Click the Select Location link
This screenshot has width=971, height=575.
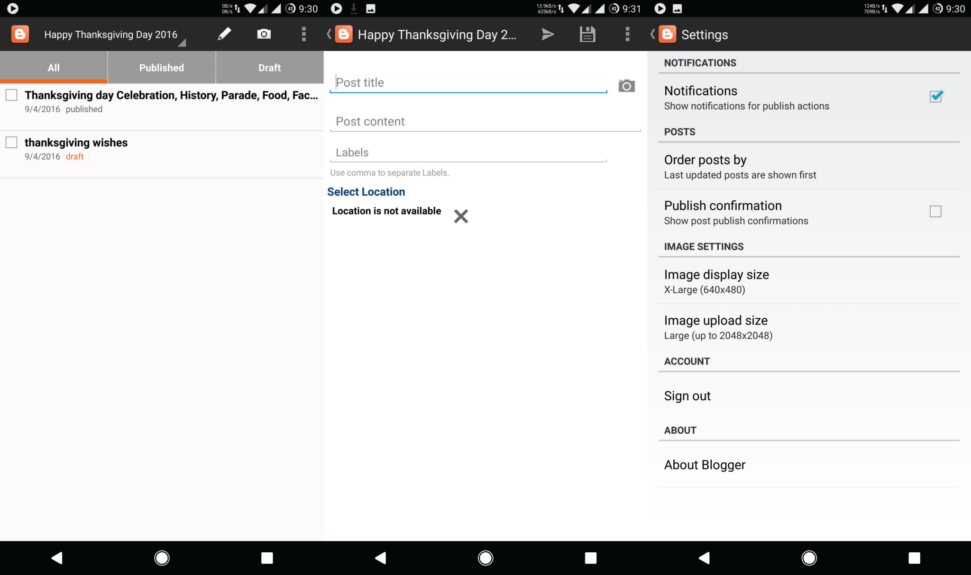pyautogui.click(x=366, y=191)
